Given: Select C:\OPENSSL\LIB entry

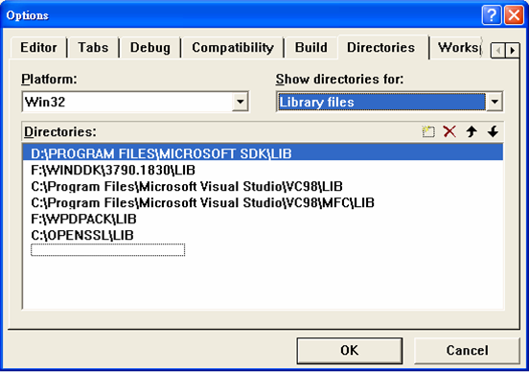Looking at the screenshot, I should [264, 235].
